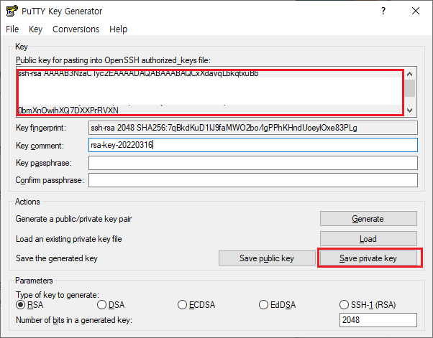The image size is (433, 338).
Task: Click the number of bits field showing 2048
Action: pyautogui.click(x=378, y=320)
